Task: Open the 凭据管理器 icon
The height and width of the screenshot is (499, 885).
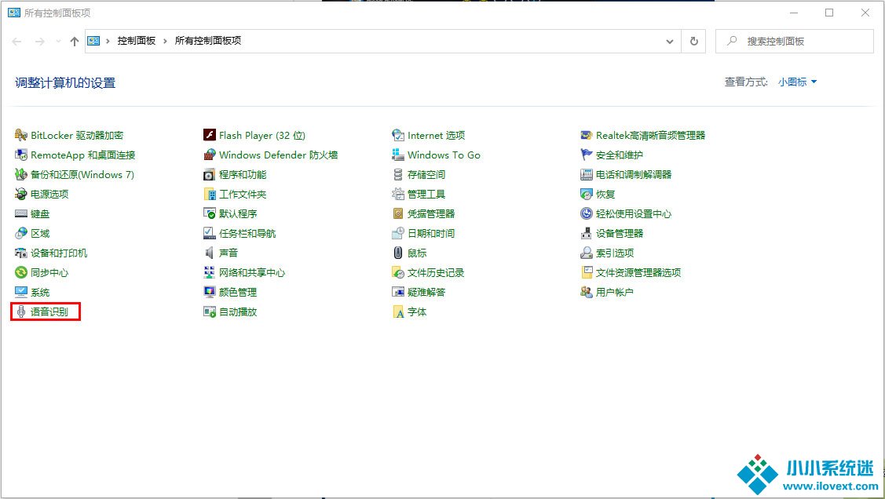Action: 398,213
